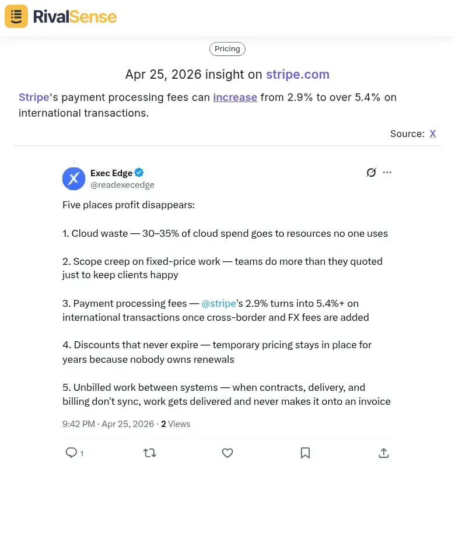
Task: Select the Pricing category tag
Action: pos(227,48)
